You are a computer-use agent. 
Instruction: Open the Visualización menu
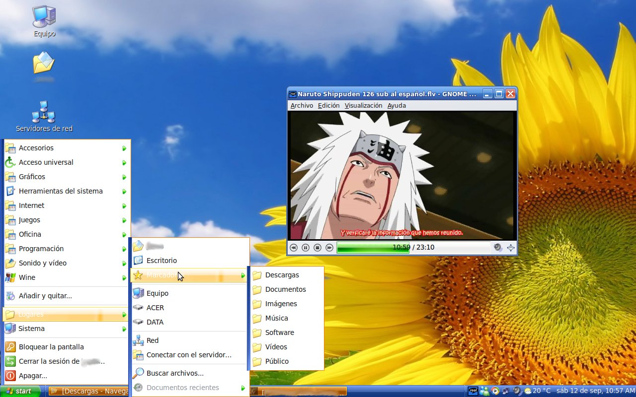tap(363, 105)
